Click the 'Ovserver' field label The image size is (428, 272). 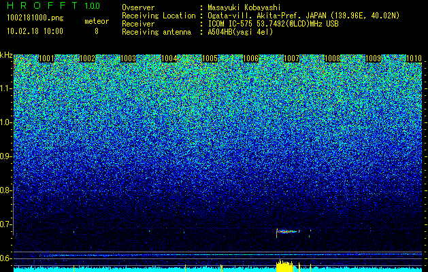pyautogui.click(x=138, y=7)
